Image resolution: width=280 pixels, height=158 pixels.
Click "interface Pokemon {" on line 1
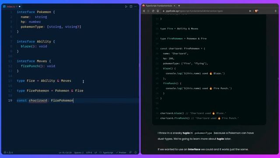36,12
